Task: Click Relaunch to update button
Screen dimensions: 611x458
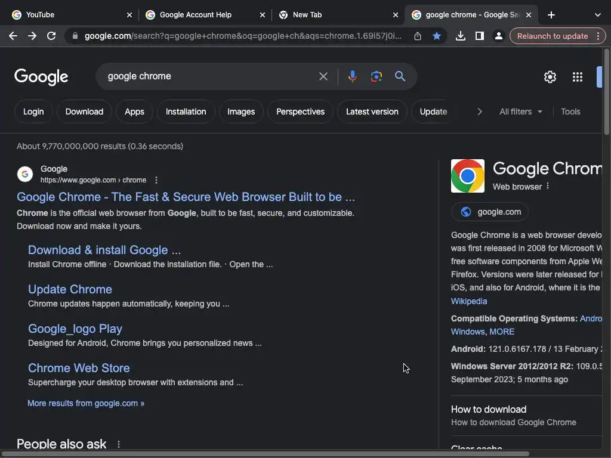Action: coord(552,36)
